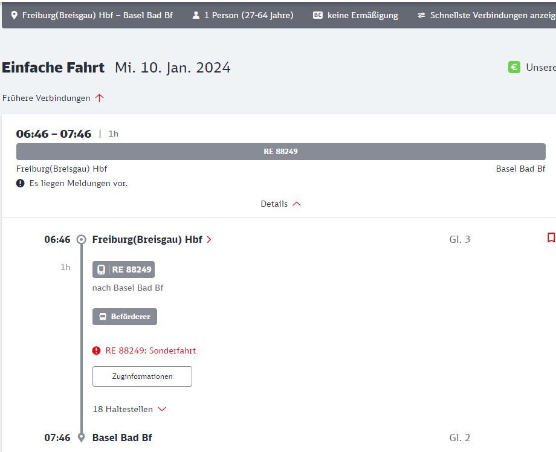The image size is (556, 452).
Task: Show Frühere Verbindungen
Action: 53,98
